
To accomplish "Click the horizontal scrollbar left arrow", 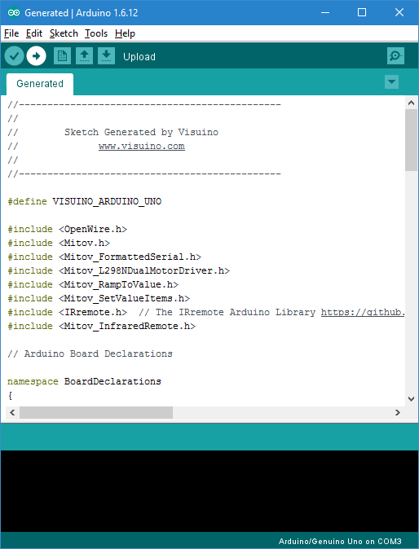I will click(x=12, y=412).
